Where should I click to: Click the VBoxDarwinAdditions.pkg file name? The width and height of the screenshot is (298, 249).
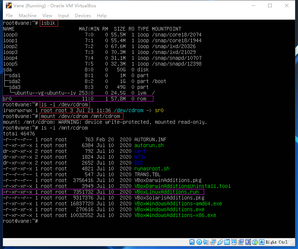(168, 181)
